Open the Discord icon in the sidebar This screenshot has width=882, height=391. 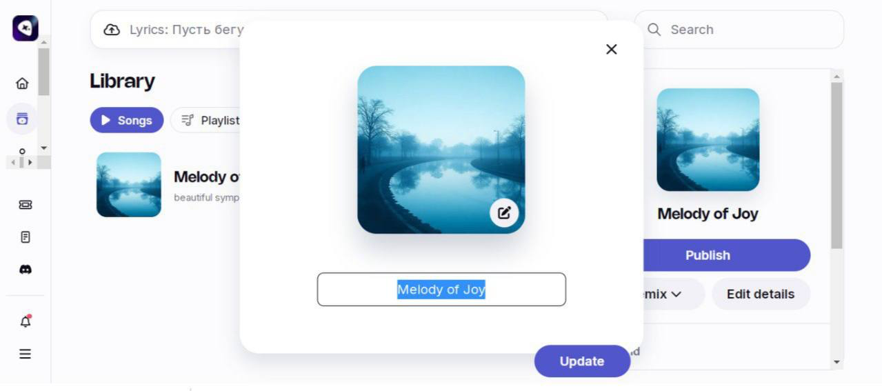tap(25, 270)
